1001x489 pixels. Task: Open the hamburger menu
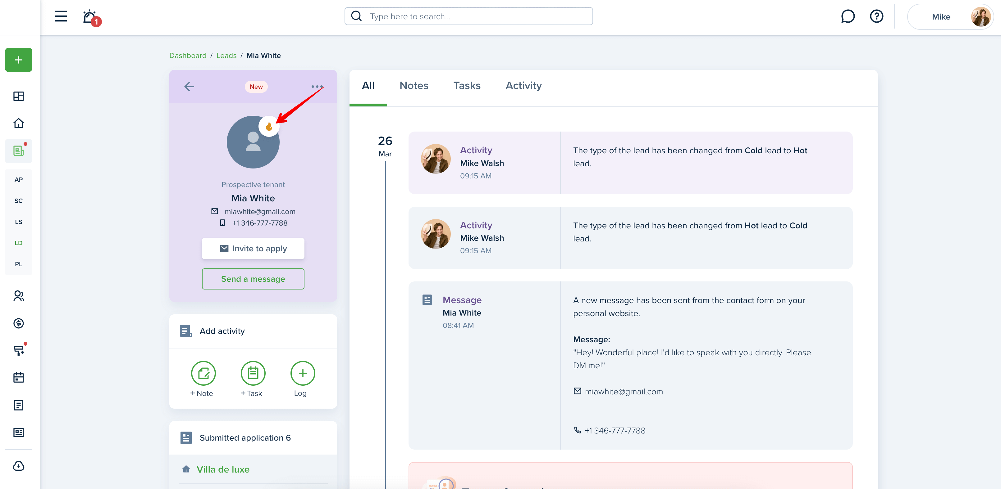[61, 16]
